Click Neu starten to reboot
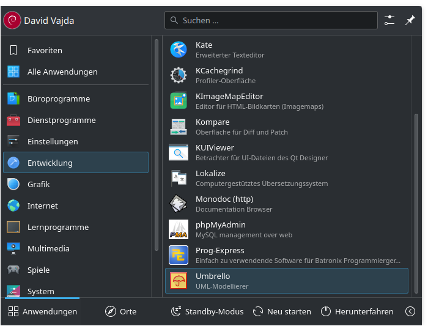 [282, 311]
